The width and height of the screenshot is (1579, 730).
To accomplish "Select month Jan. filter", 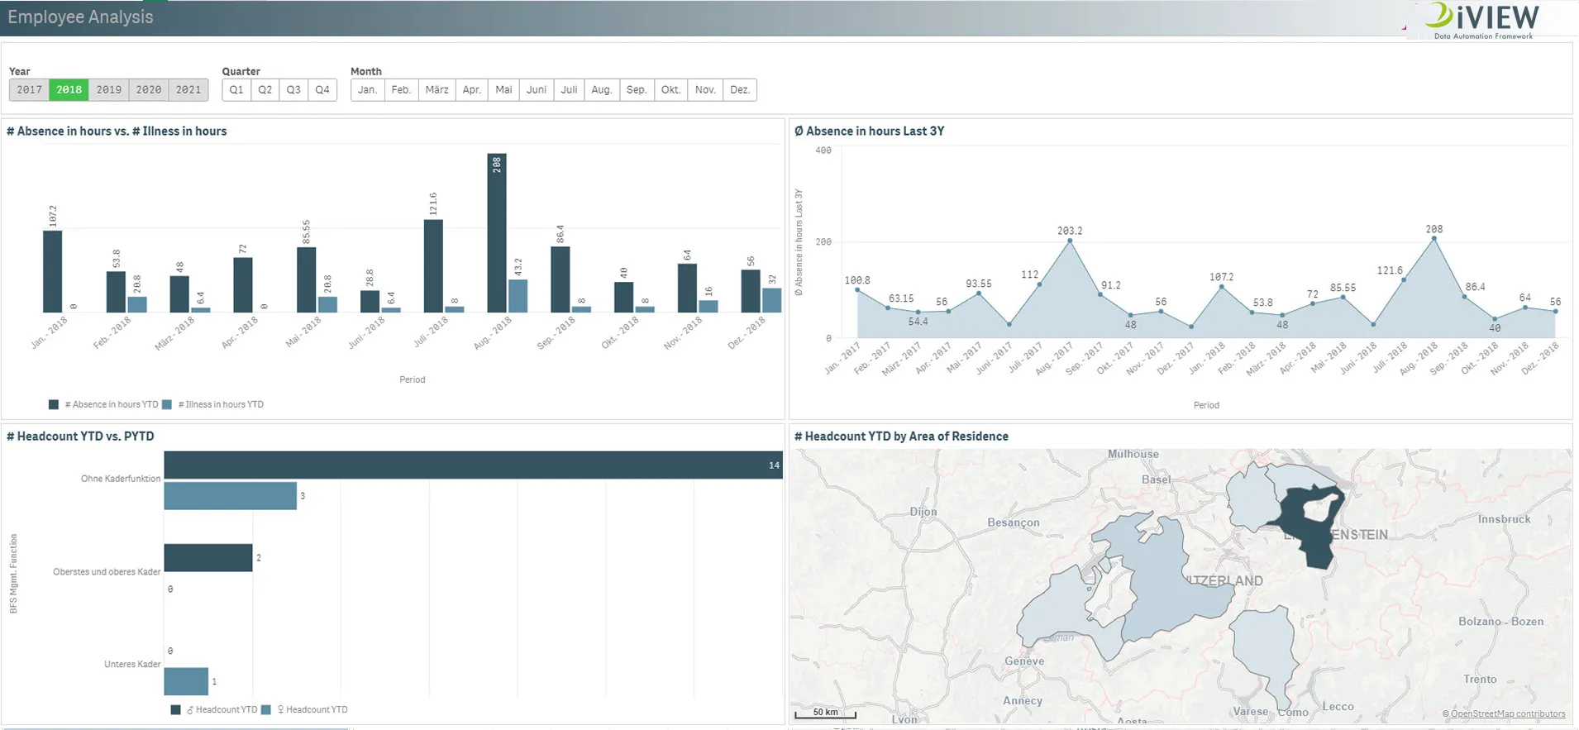I will pyautogui.click(x=368, y=89).
